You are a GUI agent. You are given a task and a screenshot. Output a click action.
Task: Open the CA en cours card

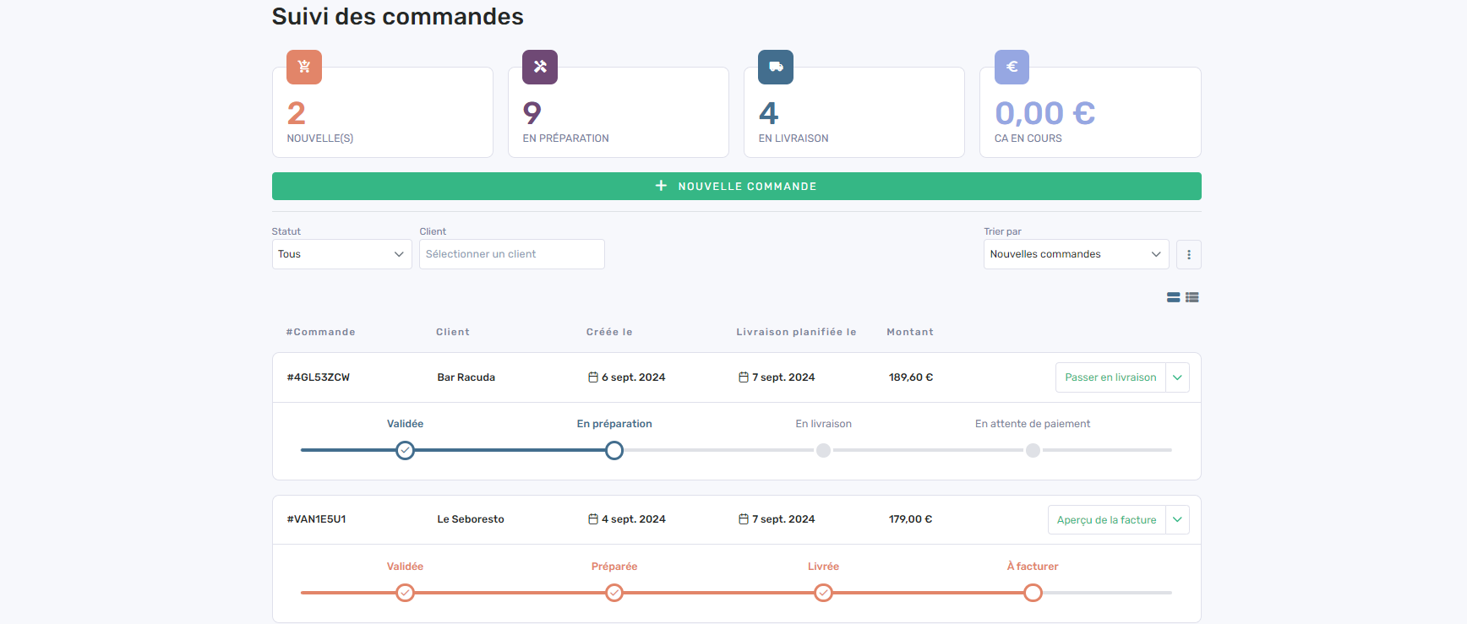1090,112
